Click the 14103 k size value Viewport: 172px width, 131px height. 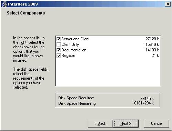click(152, 50)
